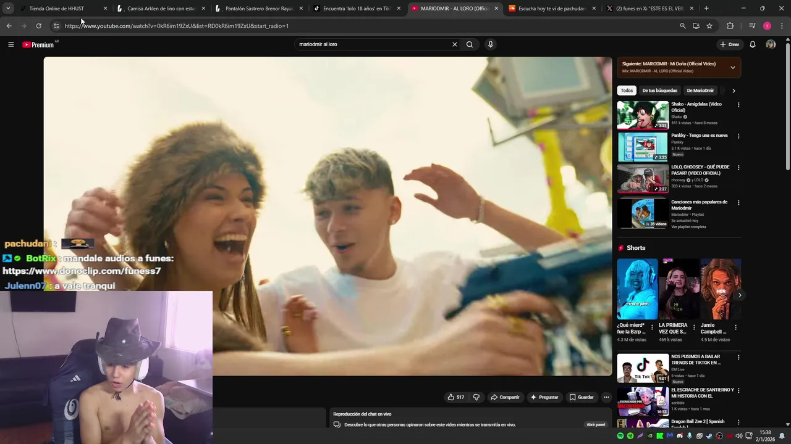The height and width of the screenshot is (444, 791).
Task: Open browser tab search dropdown arrow
Action: coord(8,9)
